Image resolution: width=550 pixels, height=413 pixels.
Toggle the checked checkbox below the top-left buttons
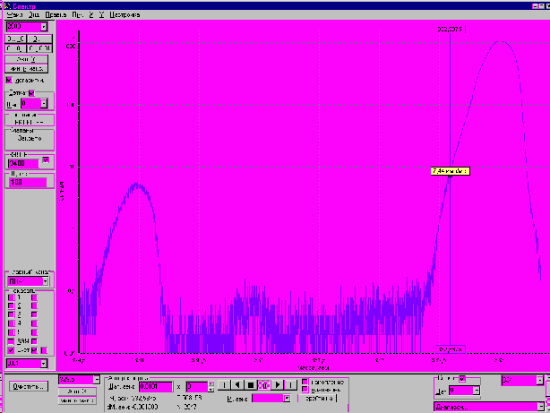(10, 80)
